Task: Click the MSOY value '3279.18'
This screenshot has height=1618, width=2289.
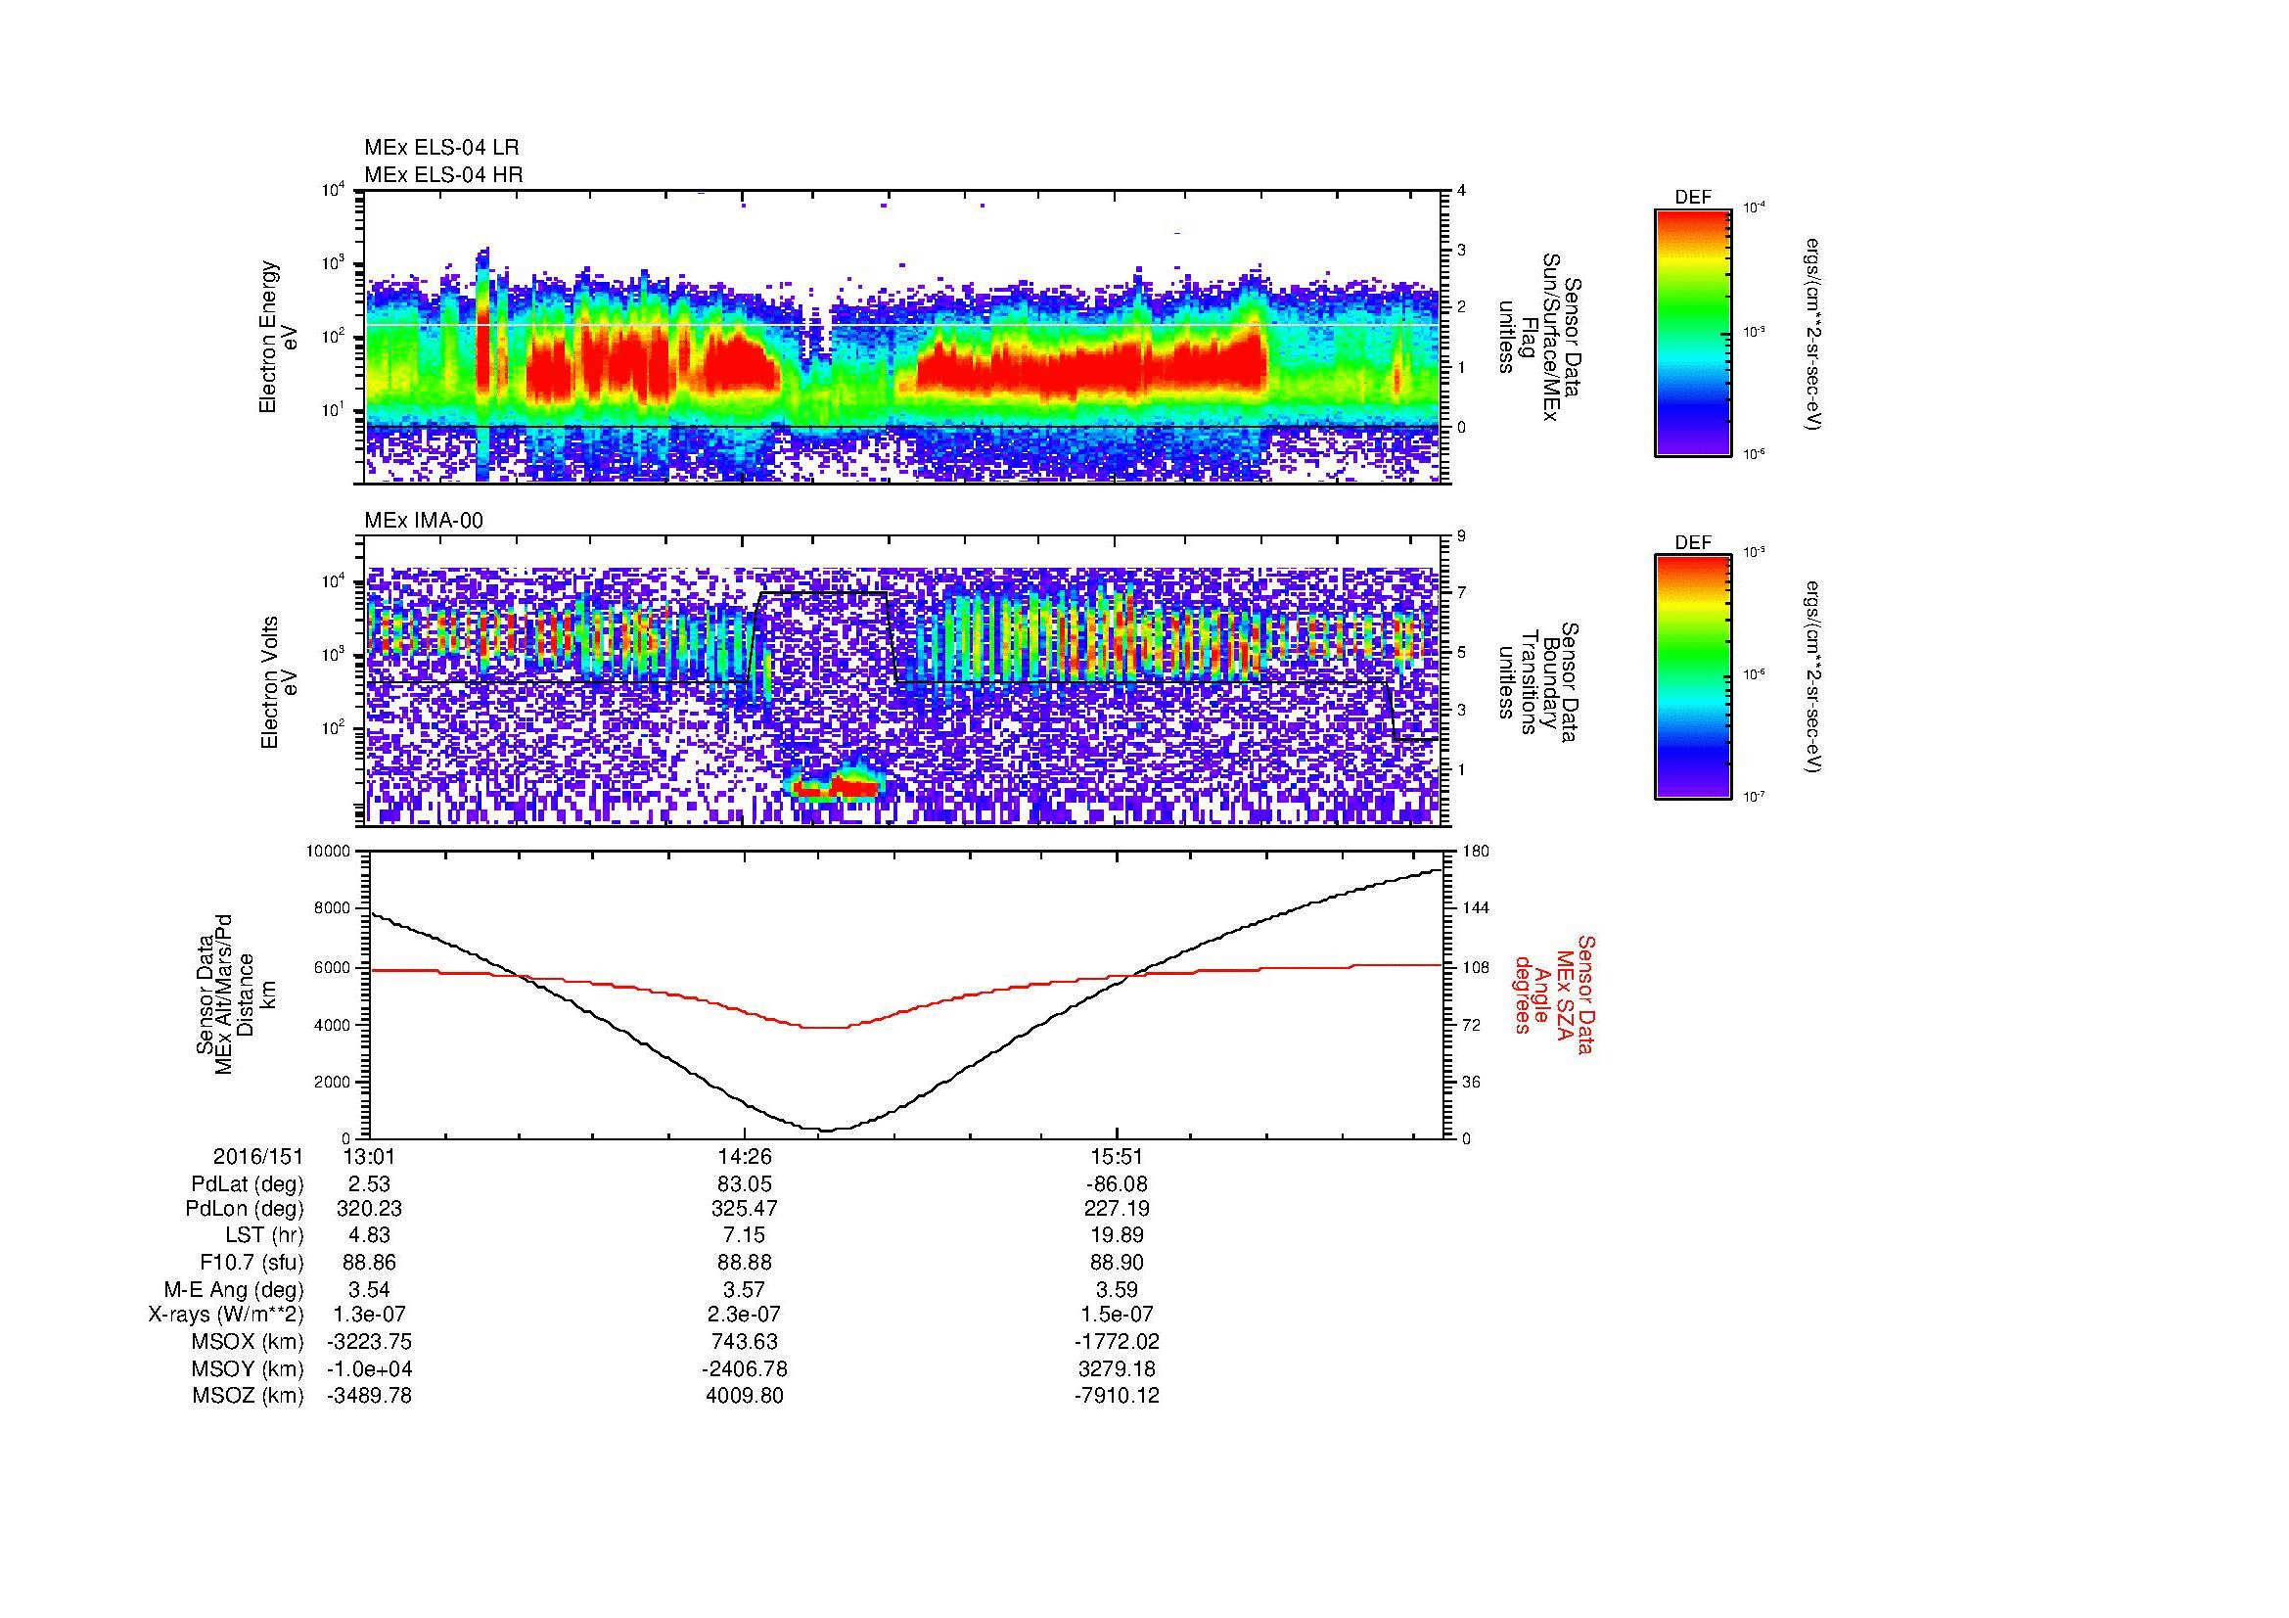Action: [x=1117, y=1368]
